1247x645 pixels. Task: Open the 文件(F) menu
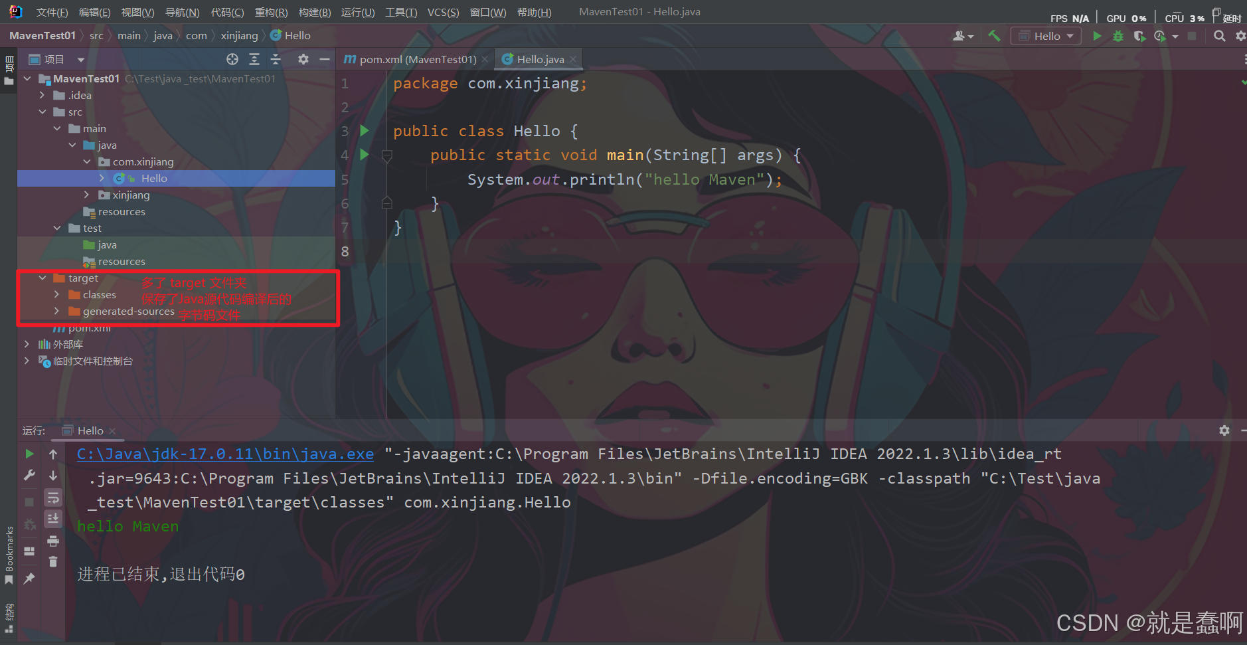click(x=52, y=12)
